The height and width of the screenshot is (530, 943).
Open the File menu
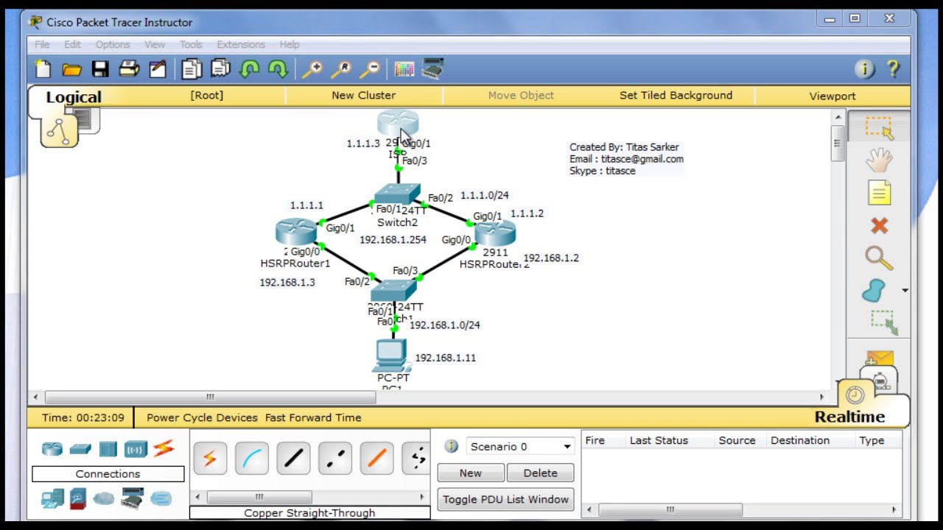tap(42, 44)
